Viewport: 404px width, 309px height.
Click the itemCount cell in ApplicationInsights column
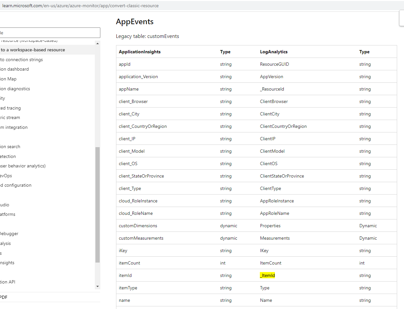pyautogui.click(x=129, y=263)
